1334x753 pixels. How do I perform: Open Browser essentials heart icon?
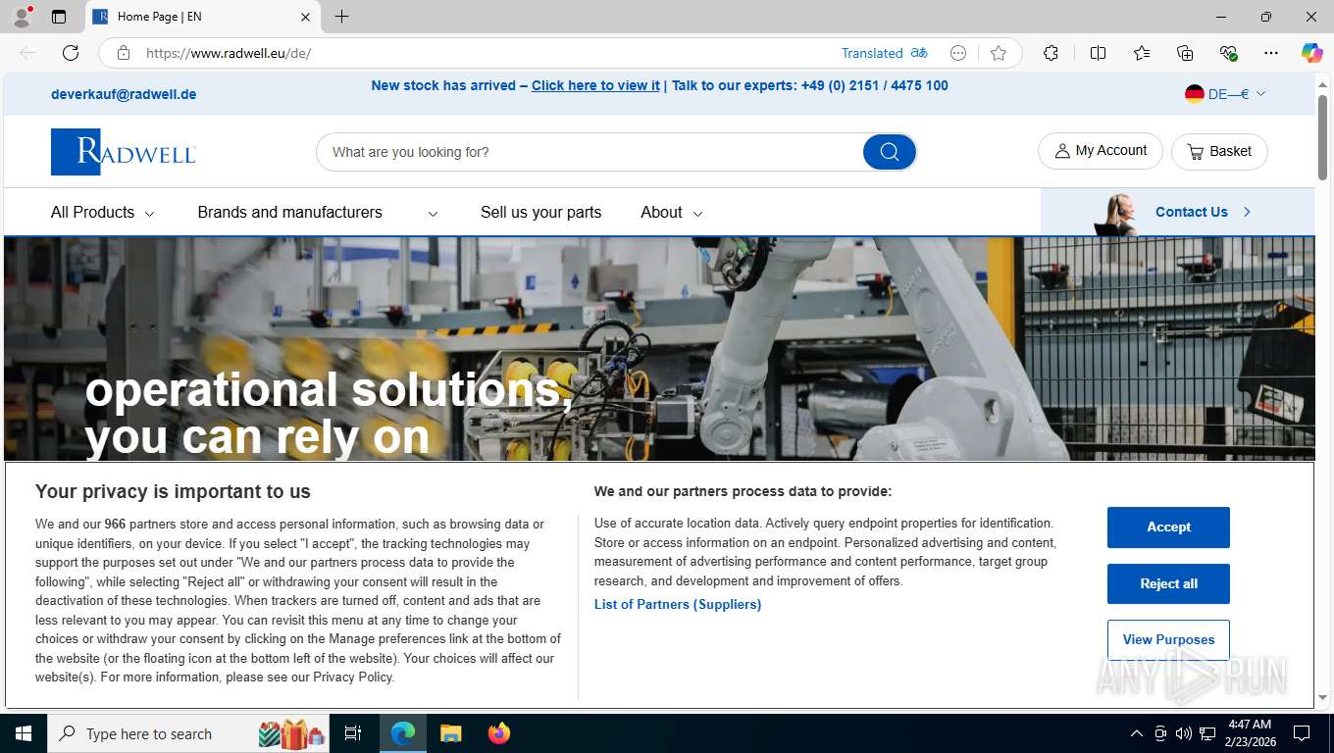[x=1228, y=53]
